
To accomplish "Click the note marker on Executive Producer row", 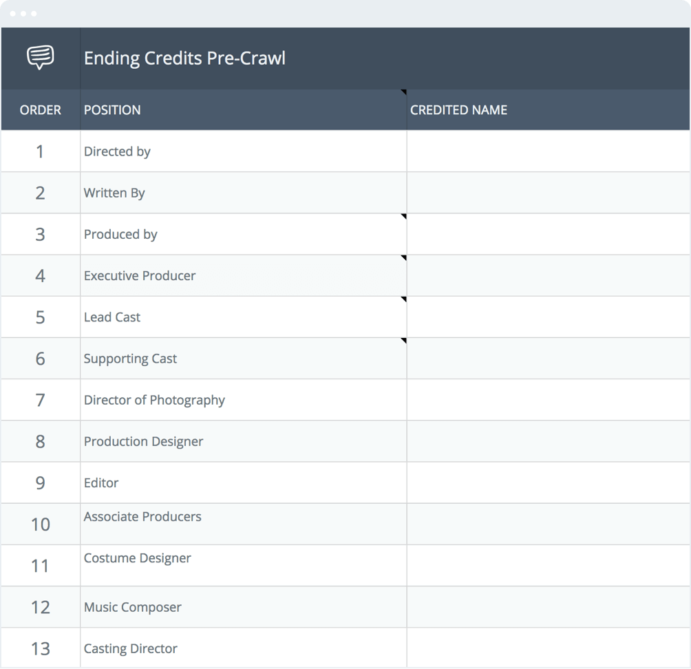I will 404,258.
